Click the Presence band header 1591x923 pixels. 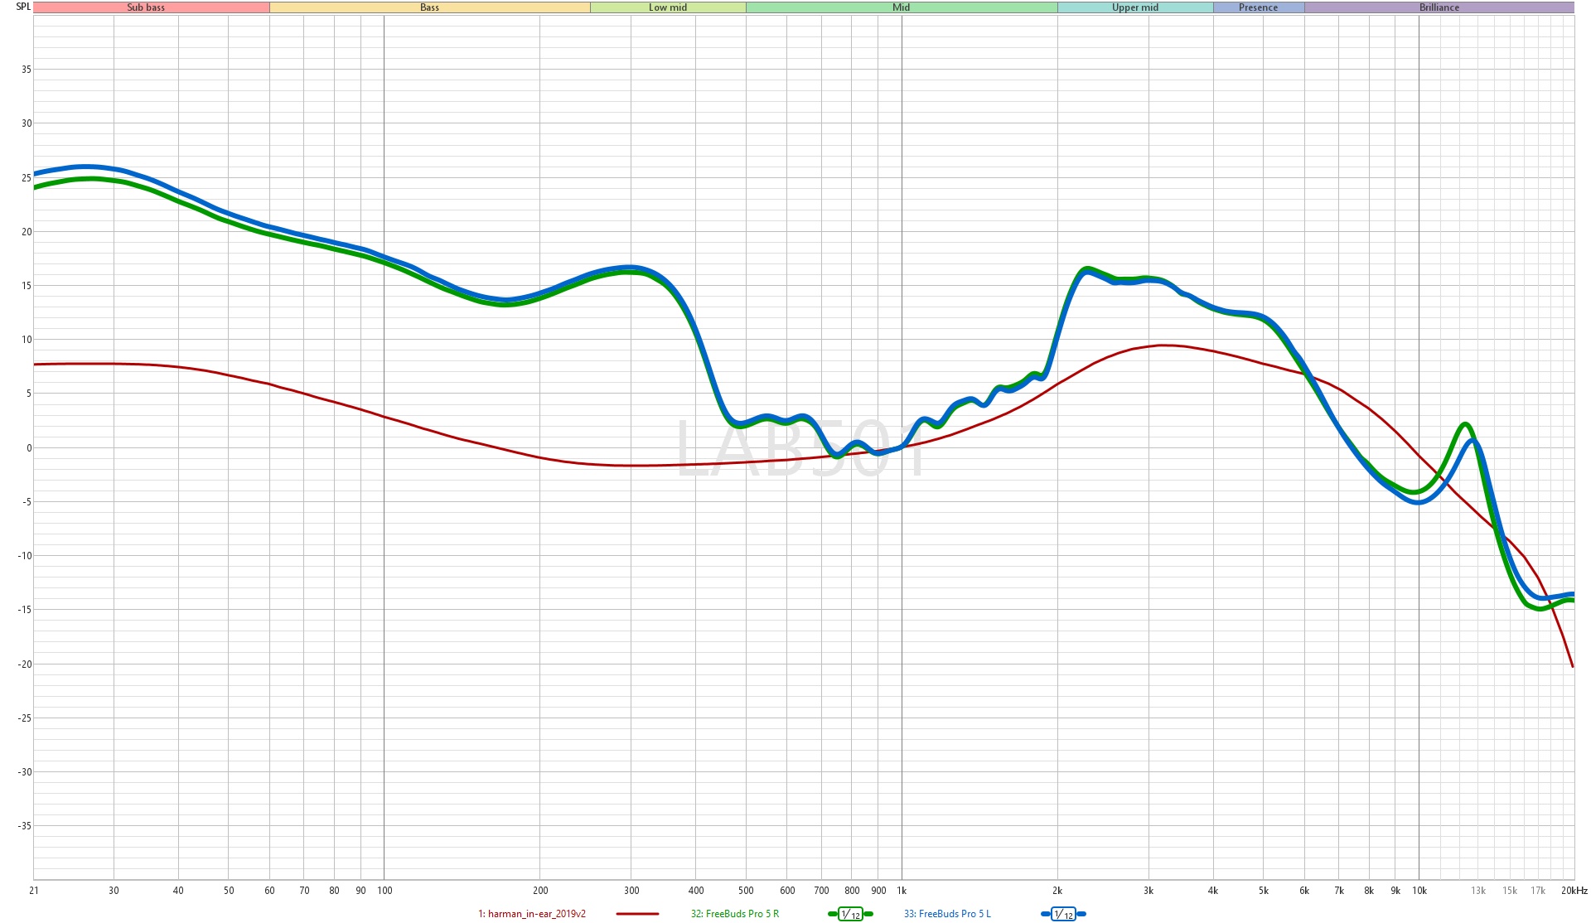click(1258, 7)
